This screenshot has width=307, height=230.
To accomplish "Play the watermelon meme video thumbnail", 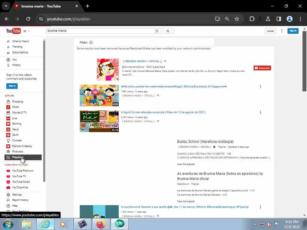I will tap(99, 96).
